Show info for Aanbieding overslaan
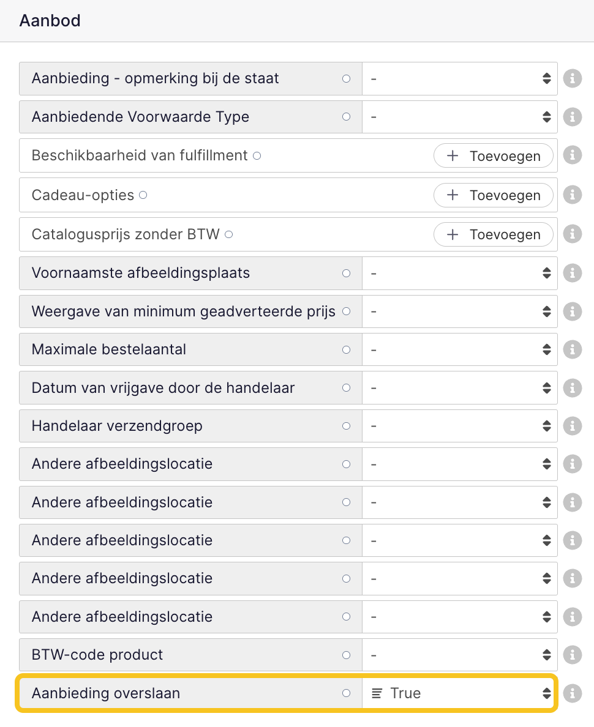The image size is (594, 727). pos(572,693)
